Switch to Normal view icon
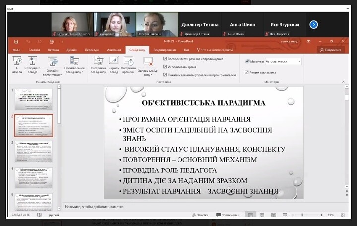 point(250,215)
